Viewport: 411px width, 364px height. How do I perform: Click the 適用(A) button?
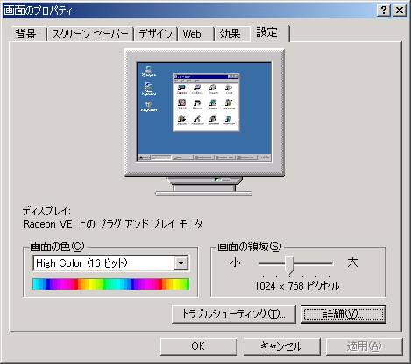[x=365, y=346]
